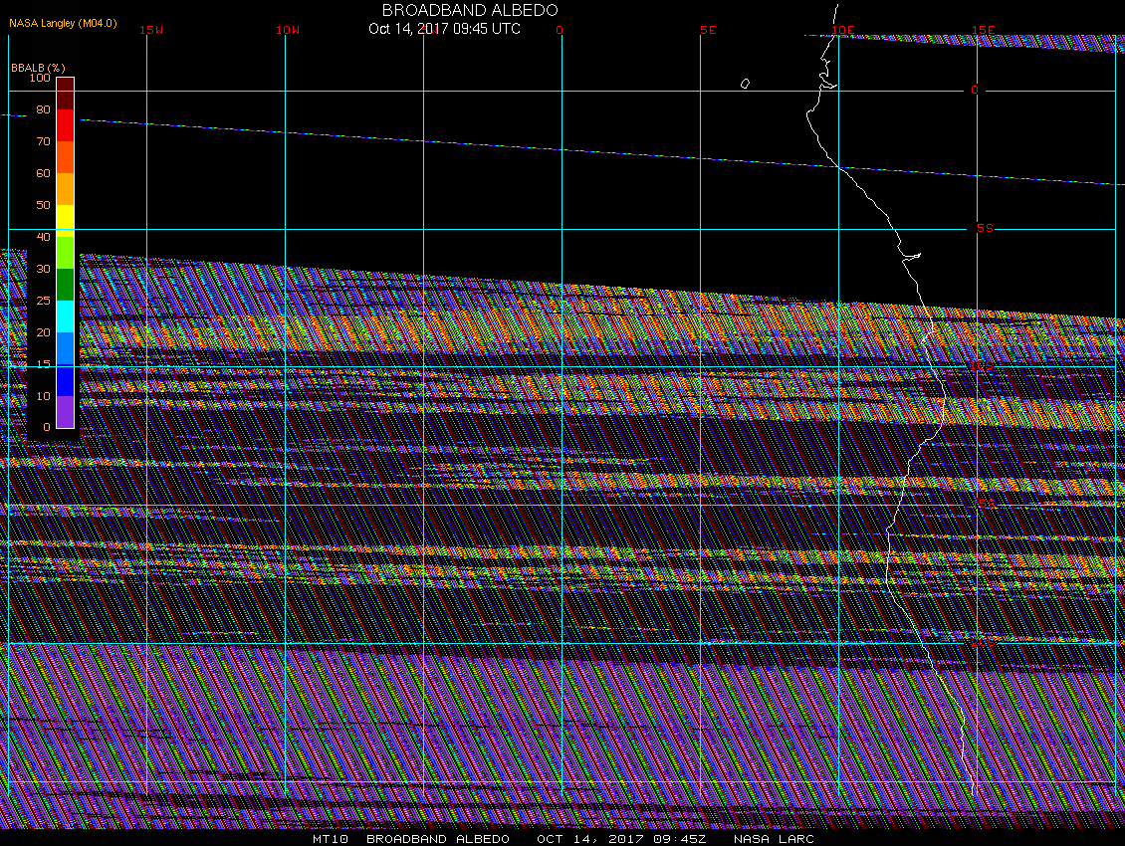Click the BROADBAND ALBEDO title at top
This screenshot has width=1125, height=846.
pos(470,10)
